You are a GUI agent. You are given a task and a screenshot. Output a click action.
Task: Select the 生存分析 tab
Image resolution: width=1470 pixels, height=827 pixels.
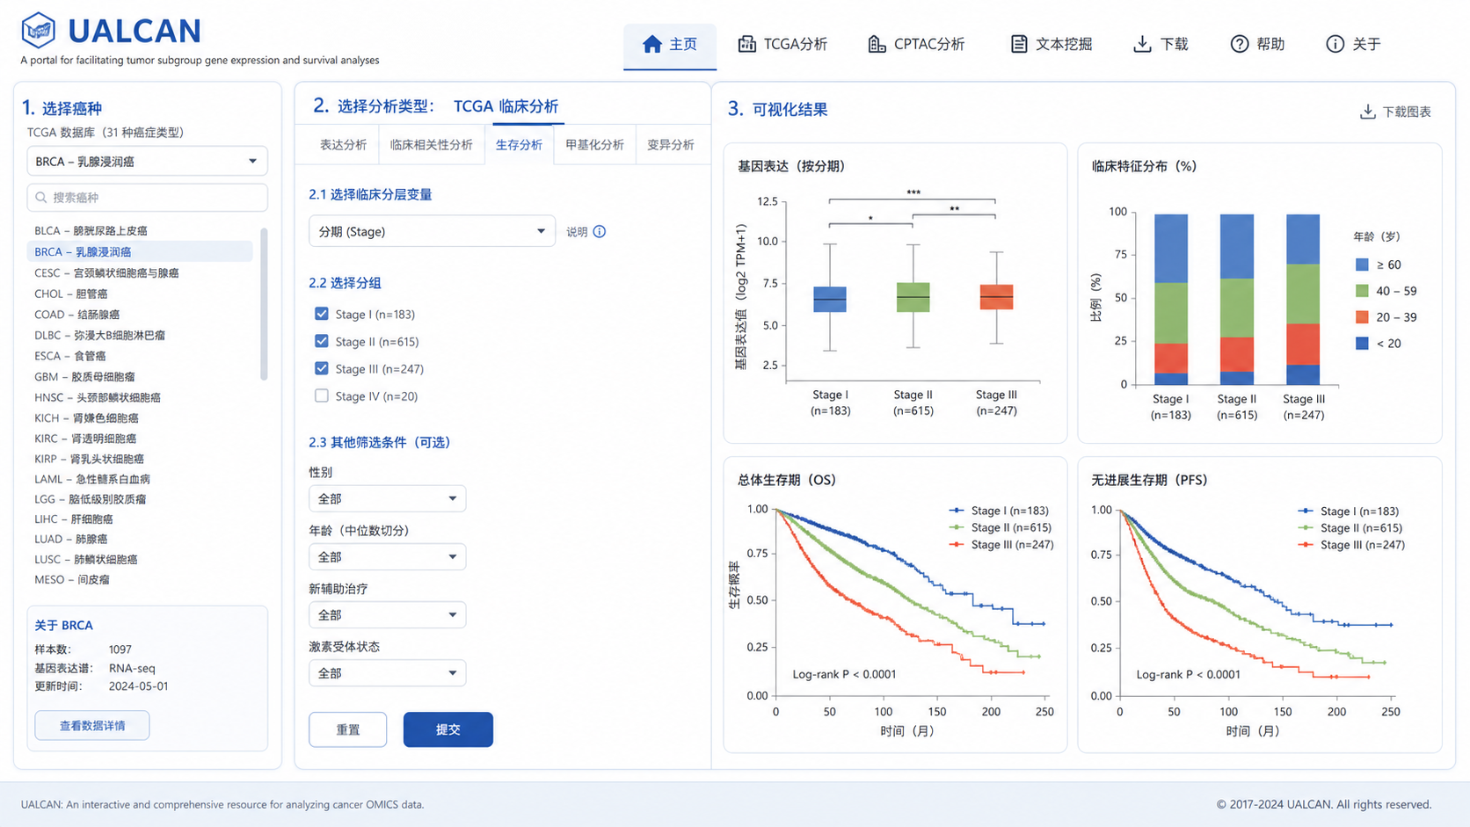(519, 145)
